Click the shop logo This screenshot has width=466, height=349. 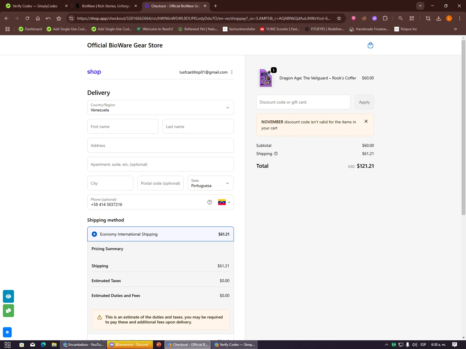coord(94,72)
